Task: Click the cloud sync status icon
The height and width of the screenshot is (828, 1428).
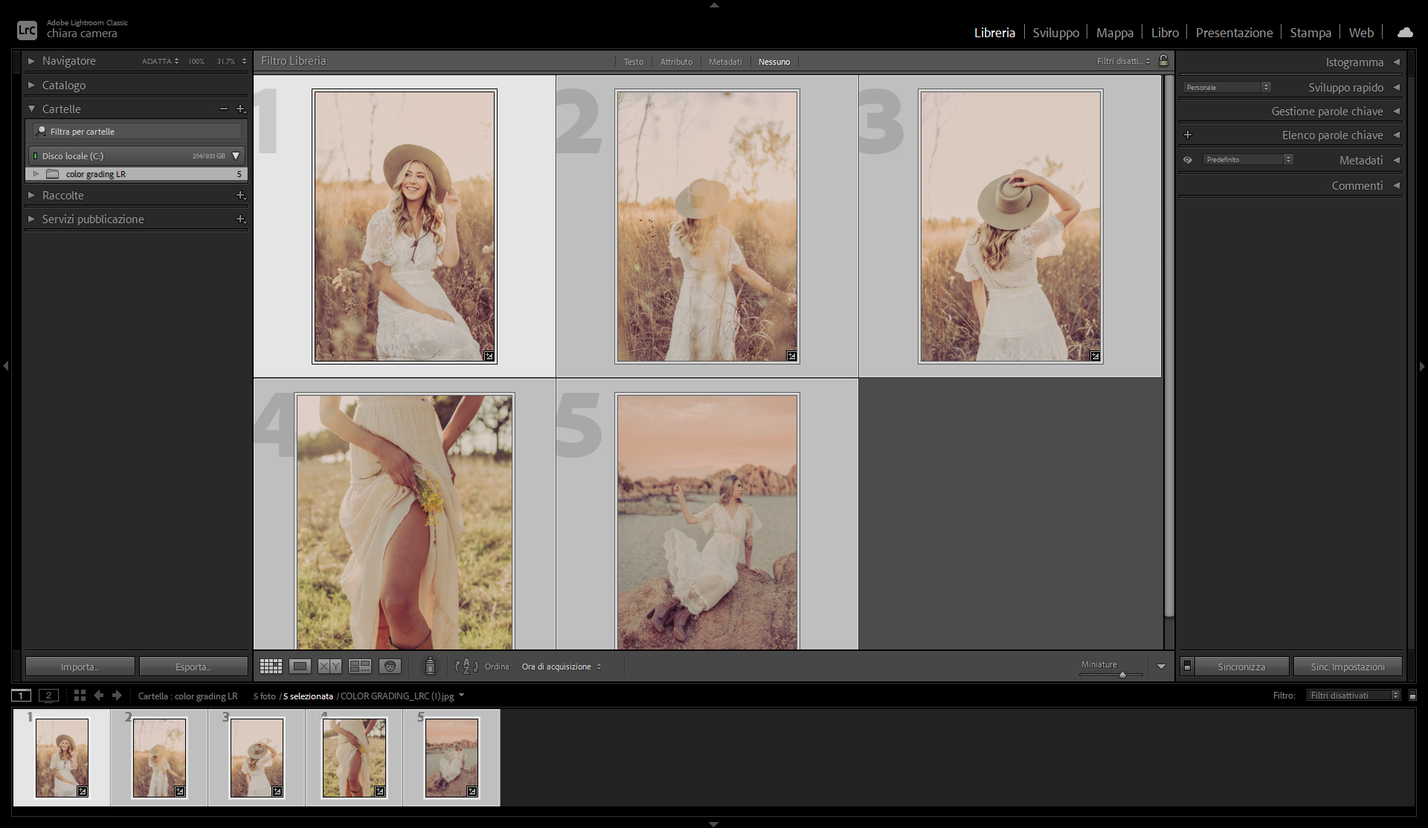Action: 1404,33
